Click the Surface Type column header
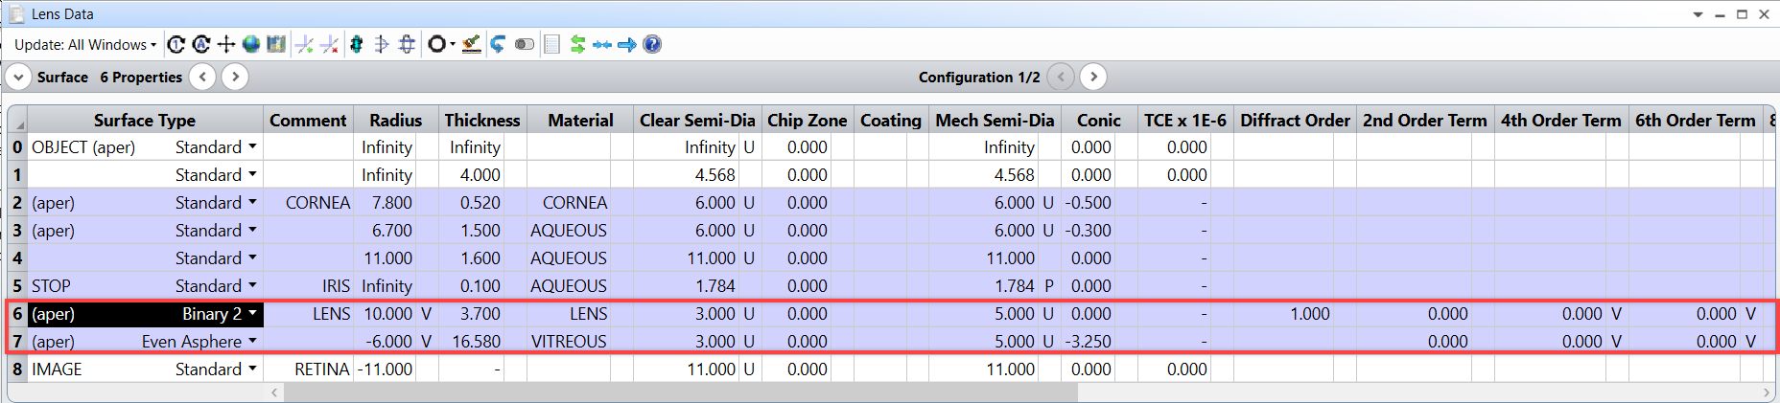Viewport: 1780px width, 403px height. coord(145,120)
